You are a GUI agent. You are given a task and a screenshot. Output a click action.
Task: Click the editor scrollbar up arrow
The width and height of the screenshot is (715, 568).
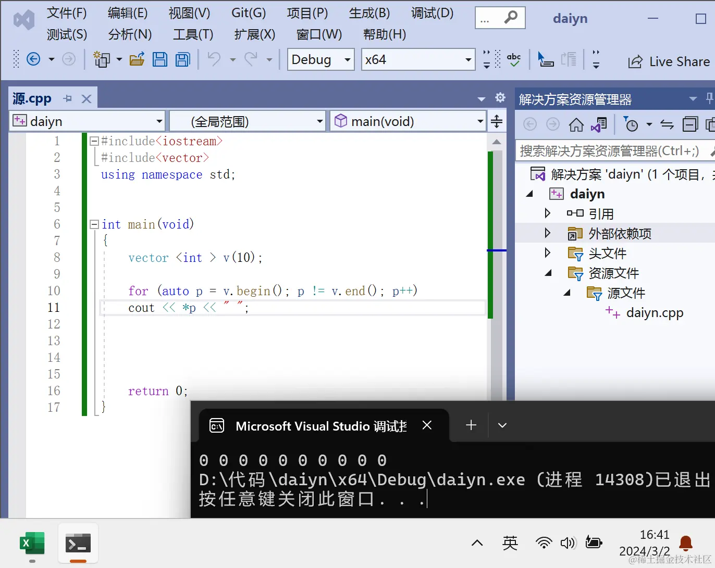point(497,142)
